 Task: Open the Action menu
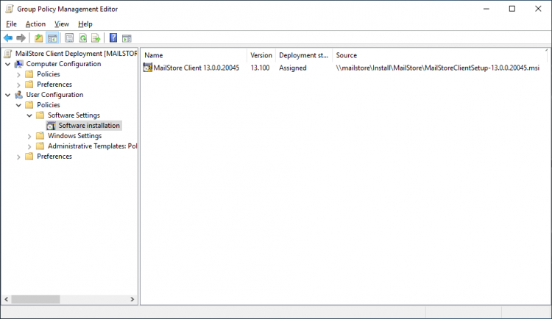35,24
